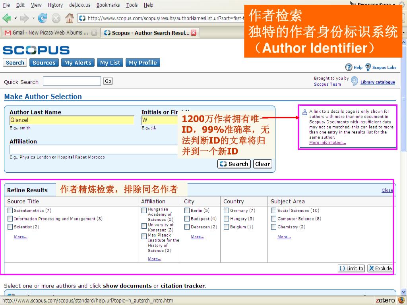Check the Scientist (2) source box
The height and width of the screenshot is (305, 407).
click(10, 227)
